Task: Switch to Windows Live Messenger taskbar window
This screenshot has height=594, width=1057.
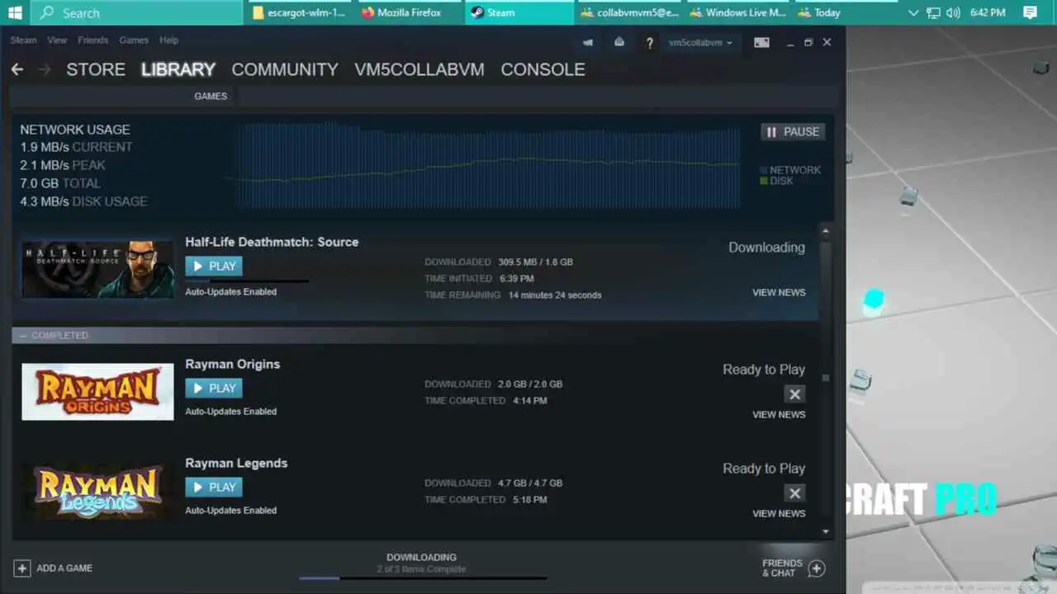Action: [x=738, y=12]
